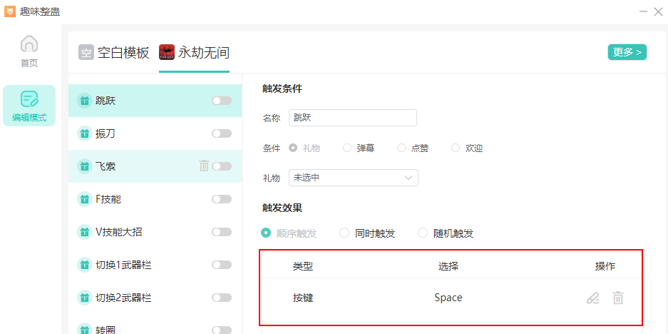This screenshot has height=334, width=668.
Task: Toggle the 跳跃 switch on
Action: pos(222,101)
